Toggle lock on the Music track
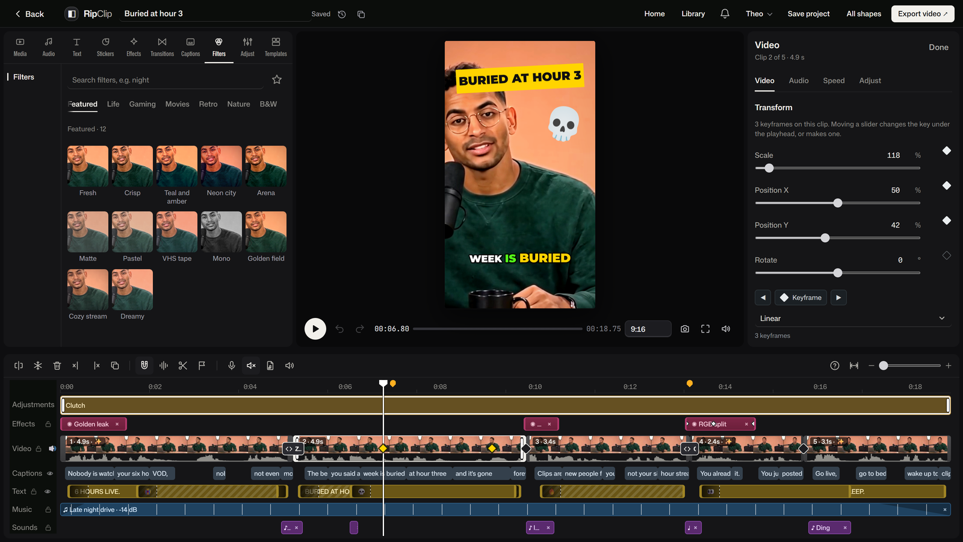This screenshot has width=963, height=542. (x=48, y=509)
